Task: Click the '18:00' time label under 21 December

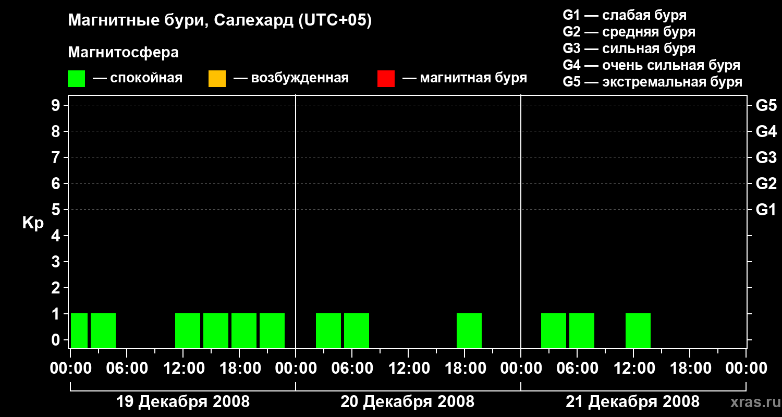Action: pyautogui.click(x=690, y=369)
